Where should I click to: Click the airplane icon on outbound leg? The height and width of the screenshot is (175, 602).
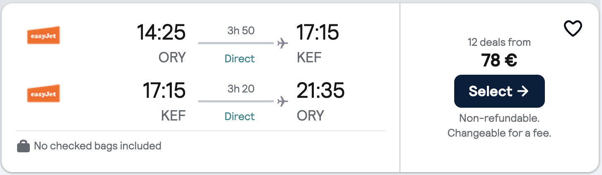pyautogui.click(x=282, y=43)
